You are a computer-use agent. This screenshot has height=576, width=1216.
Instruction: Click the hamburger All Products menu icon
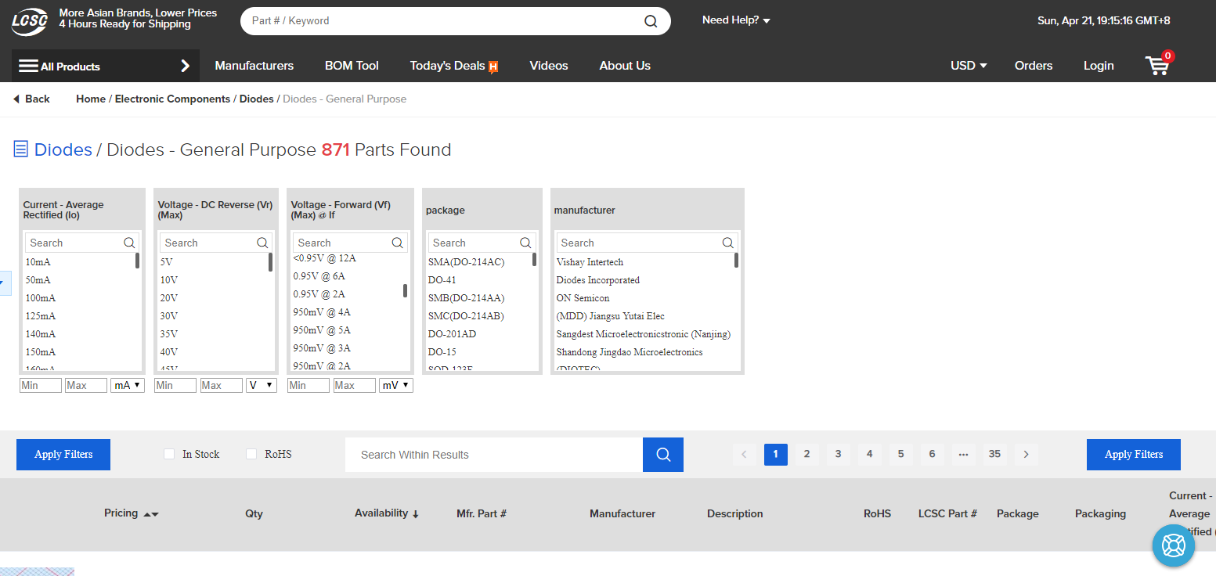tap(28, 66)
